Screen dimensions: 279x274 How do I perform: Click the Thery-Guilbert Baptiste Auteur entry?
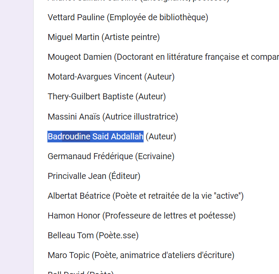click(107, 97)
